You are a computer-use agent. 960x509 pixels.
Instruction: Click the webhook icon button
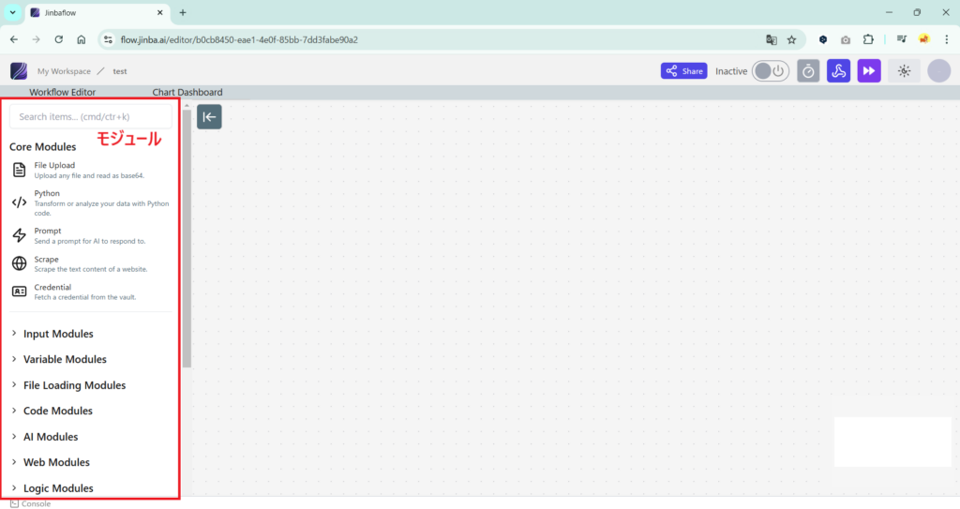(x=838, y=71)
